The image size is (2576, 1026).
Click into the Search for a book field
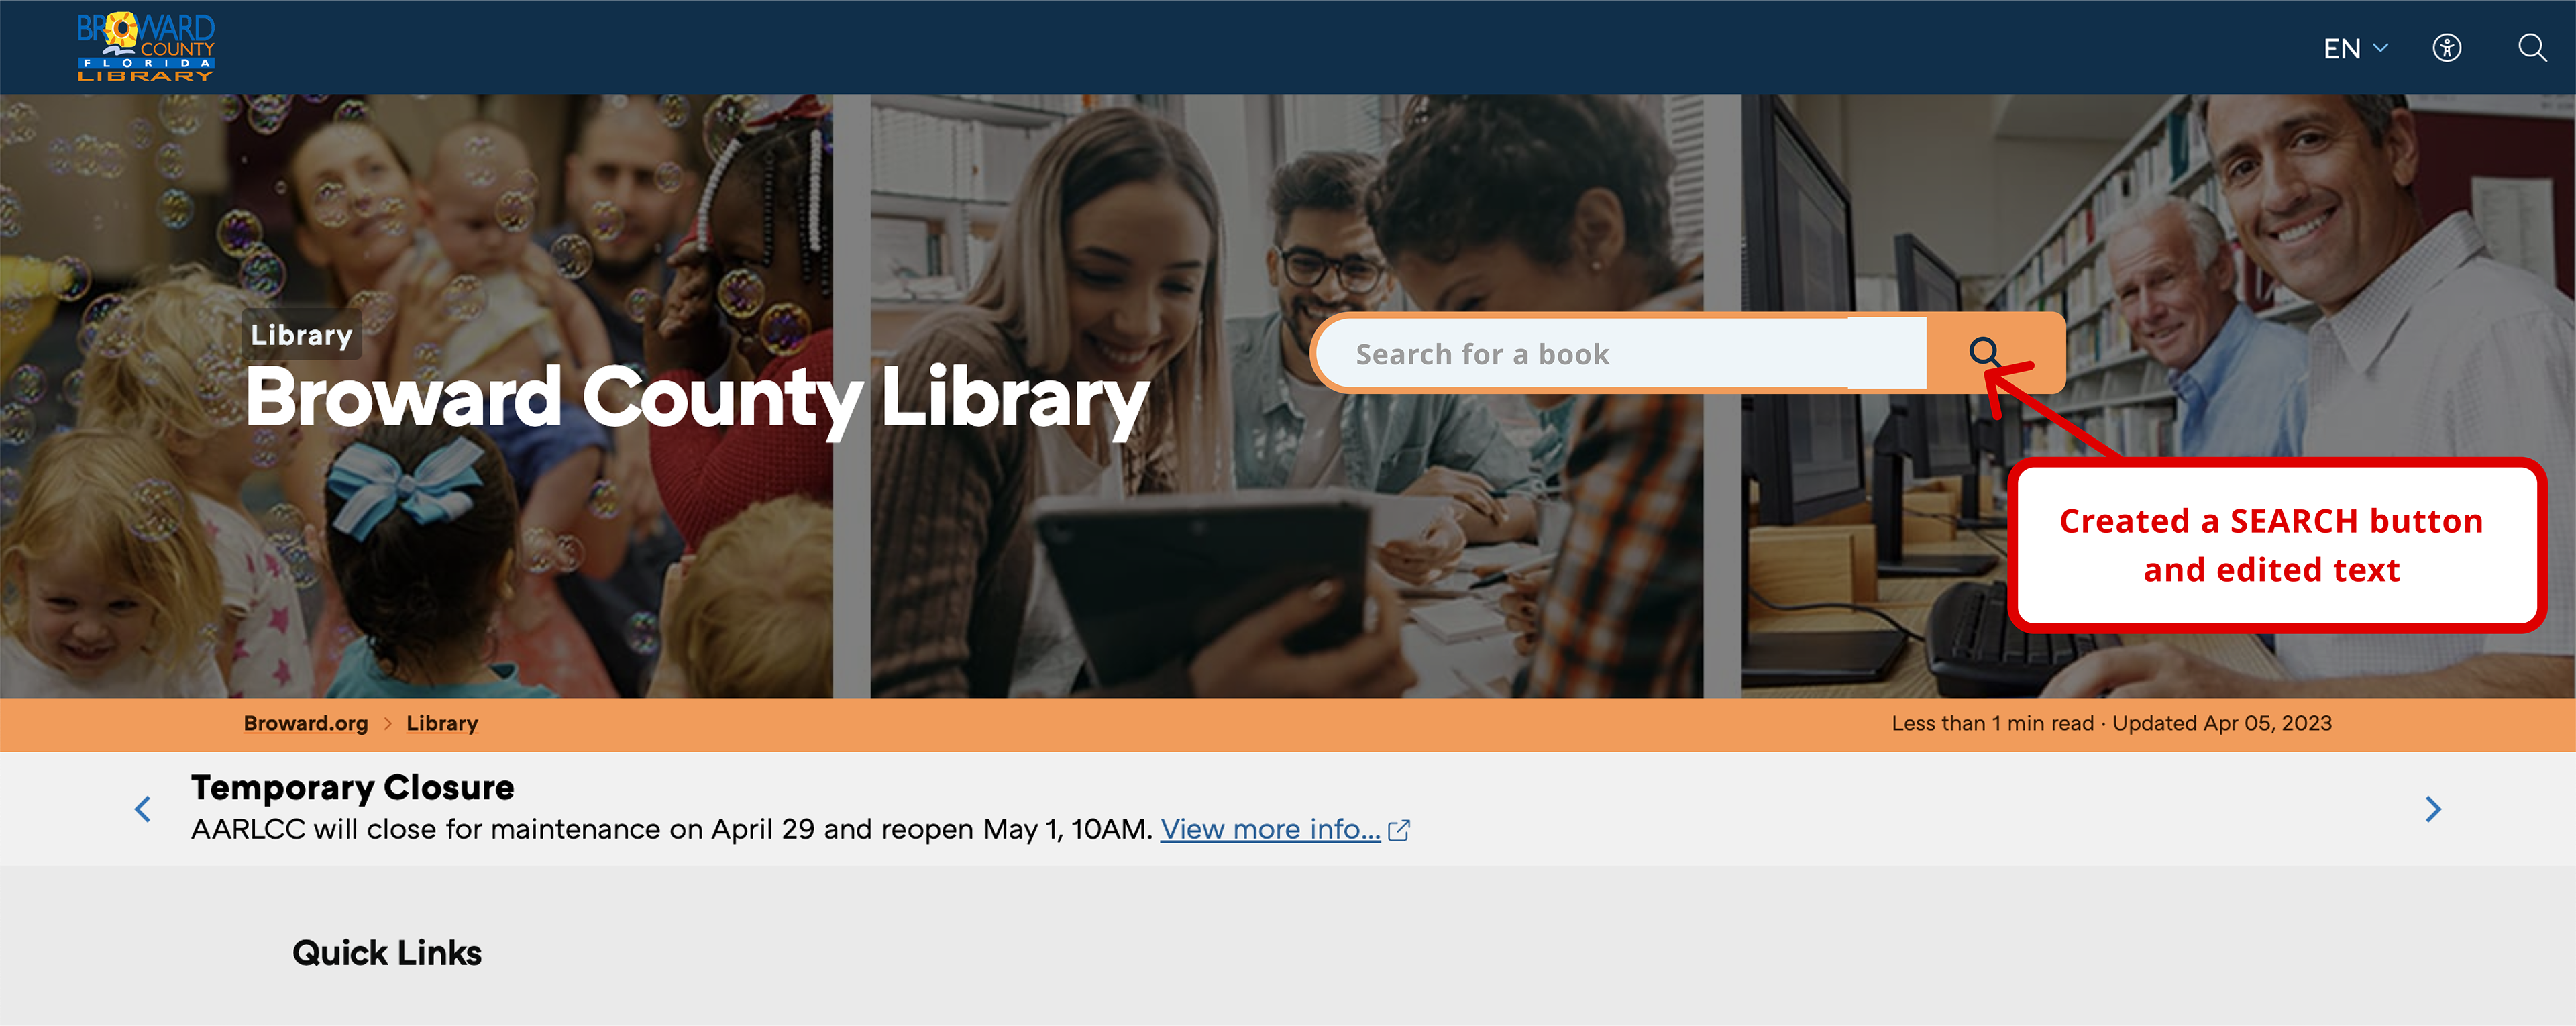1622,354
